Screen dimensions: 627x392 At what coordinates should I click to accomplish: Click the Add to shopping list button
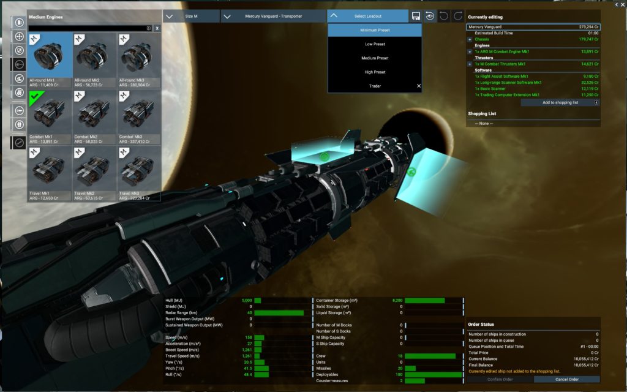click(x=560, y=103)
